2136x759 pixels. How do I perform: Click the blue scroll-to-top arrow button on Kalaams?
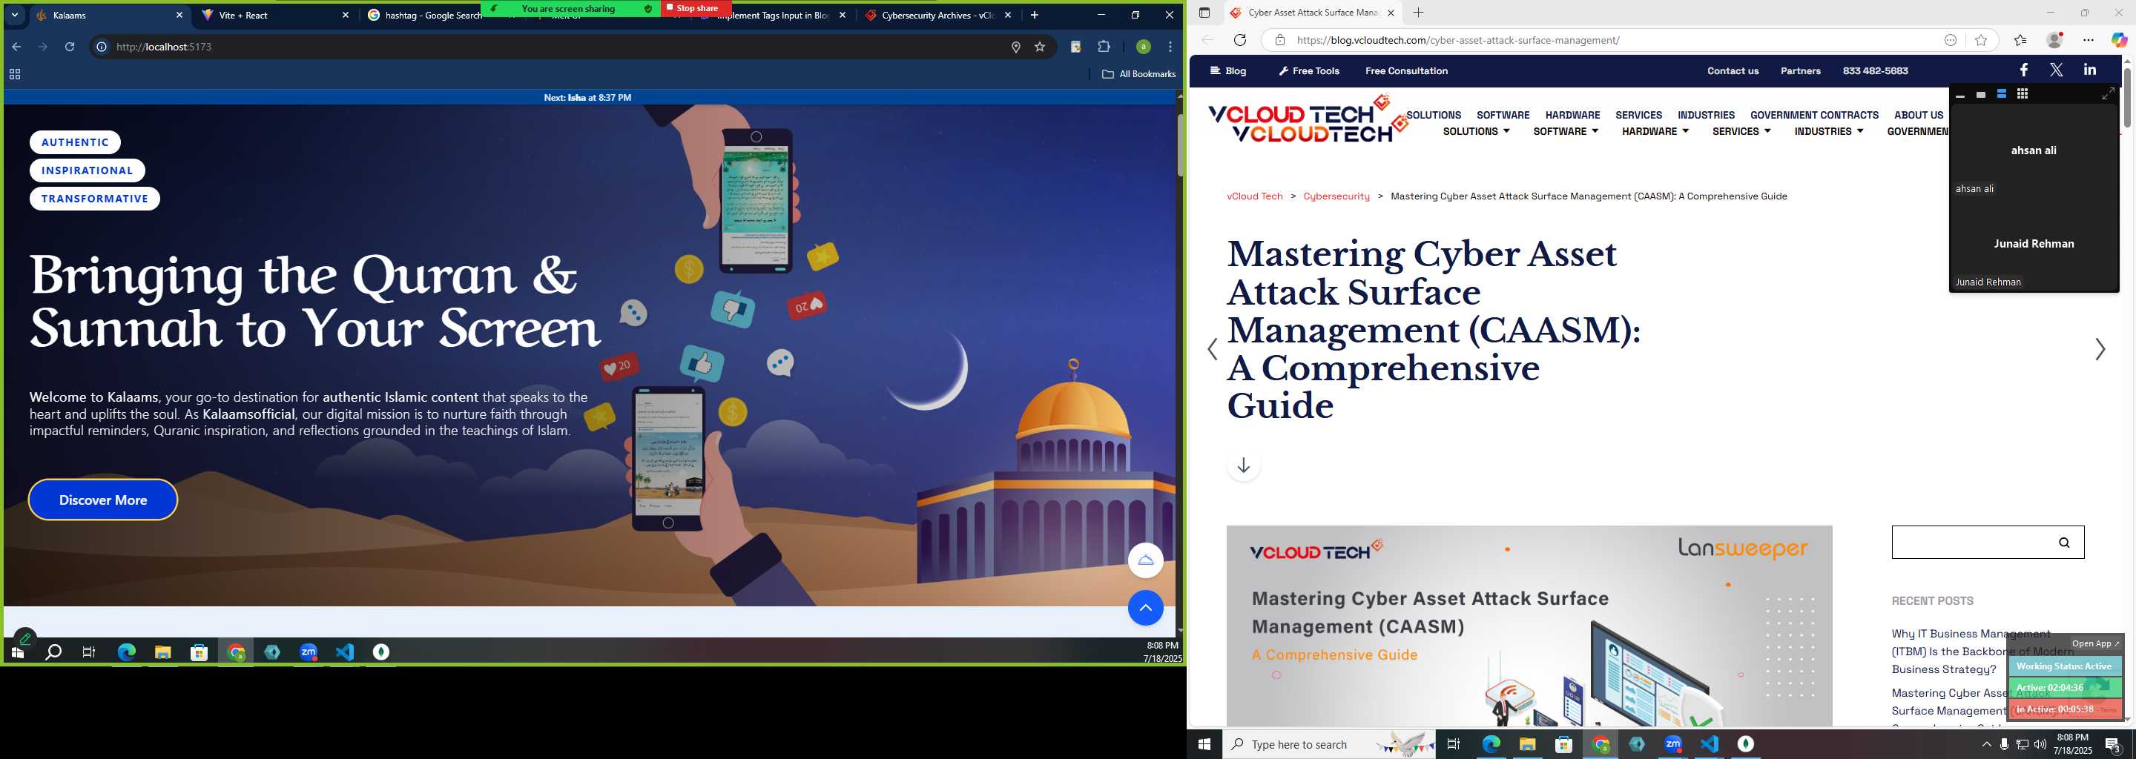tap(1145, 609)
